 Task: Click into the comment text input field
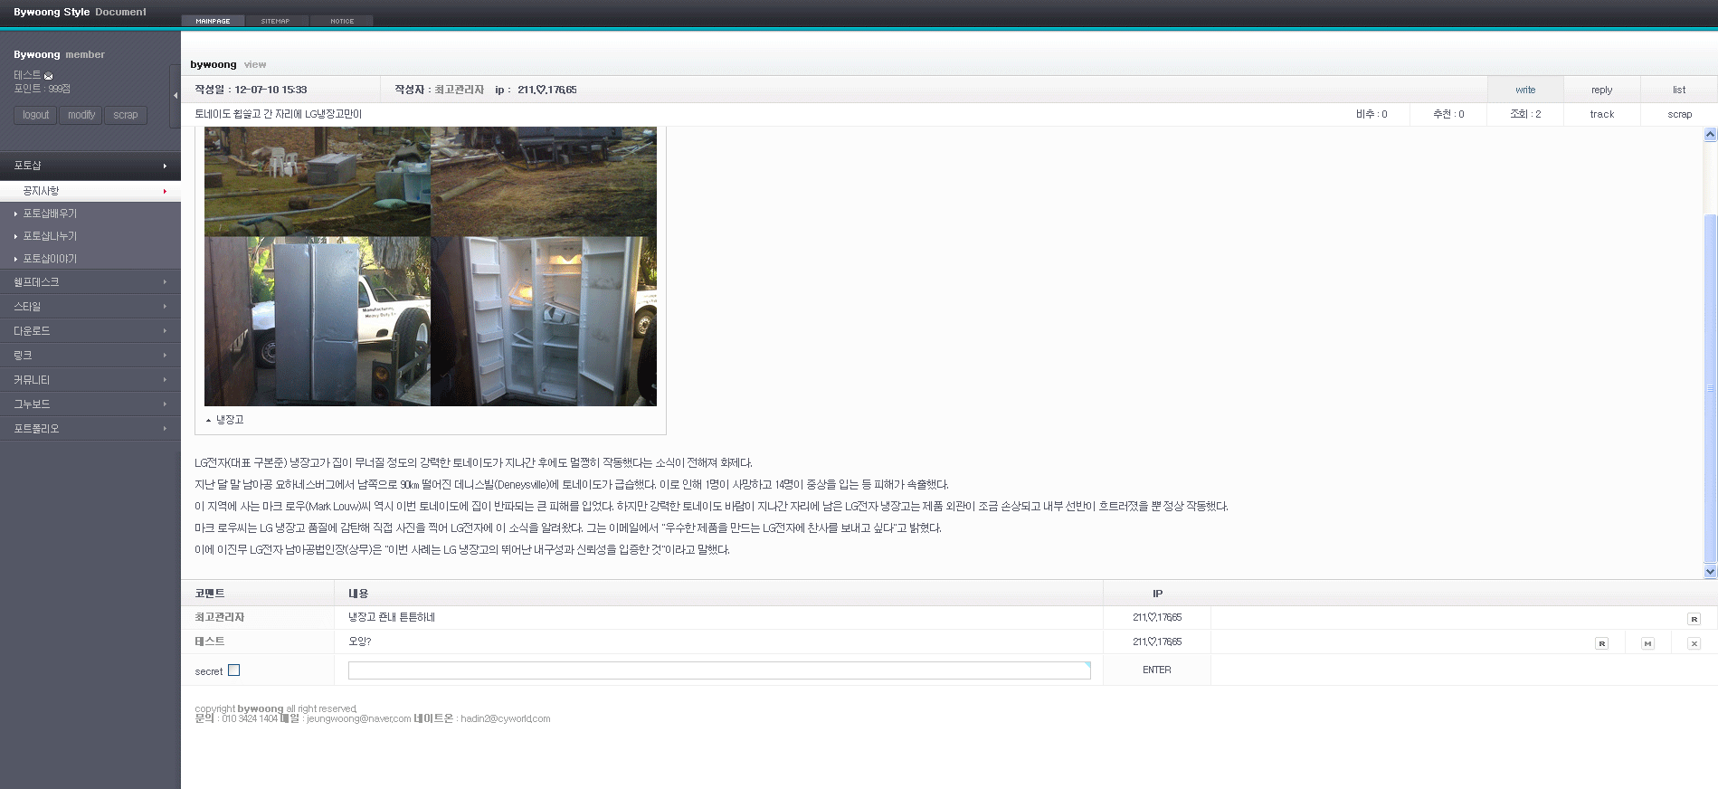click(719, 670)
